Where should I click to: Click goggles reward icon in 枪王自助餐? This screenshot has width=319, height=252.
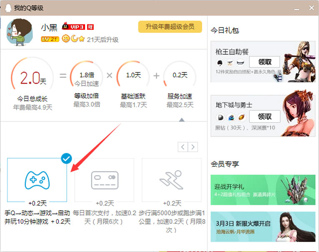[240, 63]
